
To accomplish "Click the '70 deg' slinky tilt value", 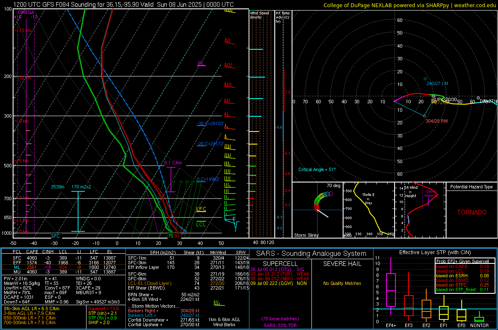I will (333, 185).
